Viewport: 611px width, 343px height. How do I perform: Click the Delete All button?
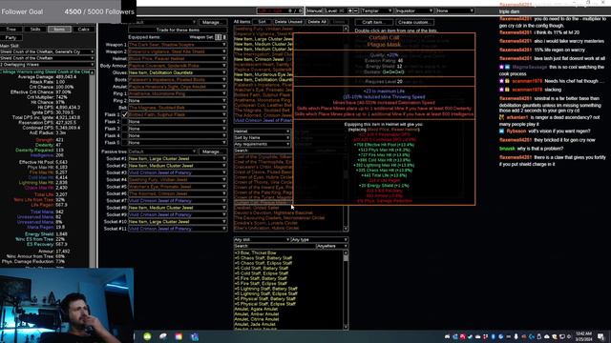click(x=317, y=22)
